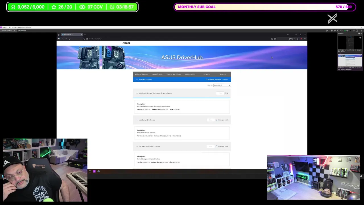This screenshot has height=205, width=364.
Task: Bookmark this page with star icon
Action: click(x=275, y=39)
